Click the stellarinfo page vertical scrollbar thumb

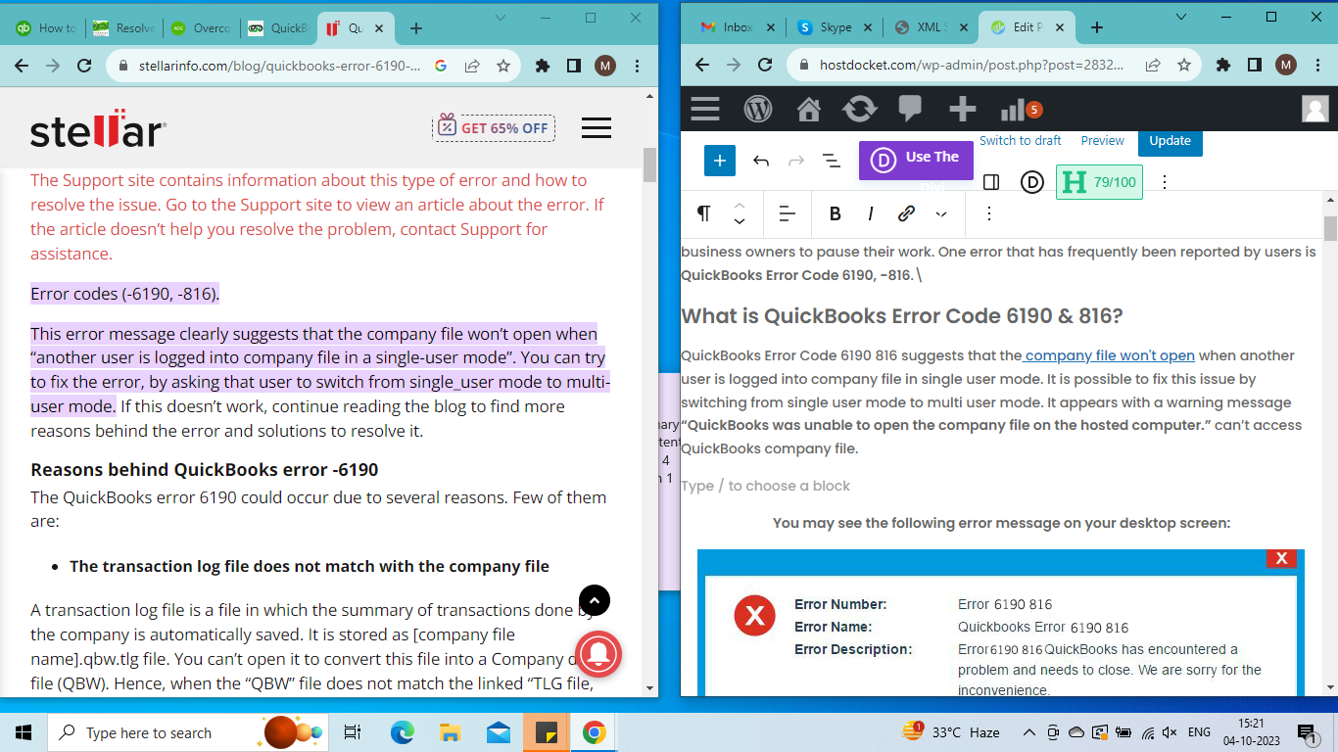tap(649, 164)
